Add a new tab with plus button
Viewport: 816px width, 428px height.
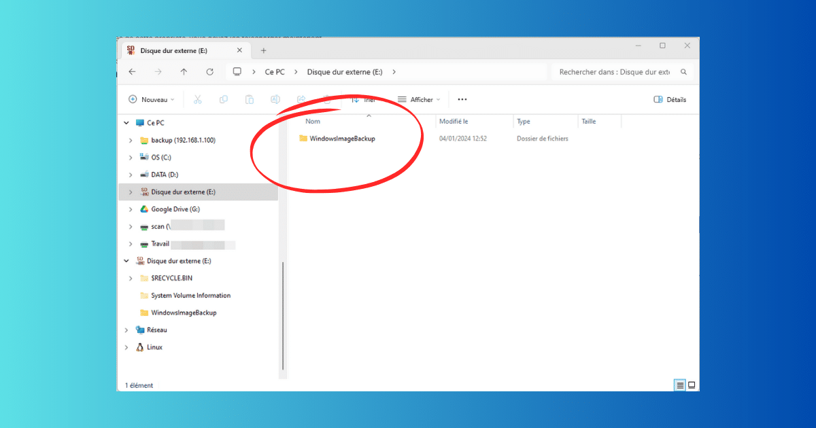point(264,51)
